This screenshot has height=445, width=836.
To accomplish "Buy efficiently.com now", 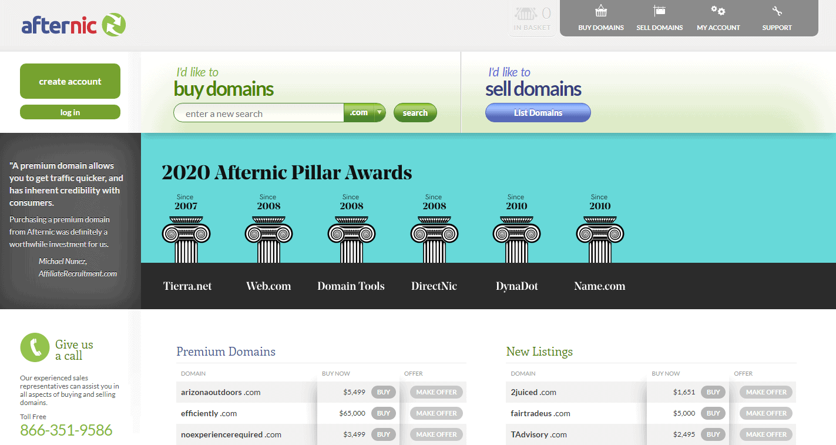I will click(384, 413).
